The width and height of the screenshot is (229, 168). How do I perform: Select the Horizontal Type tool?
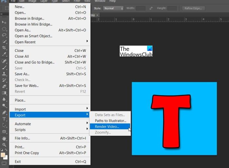coord(4,119)
